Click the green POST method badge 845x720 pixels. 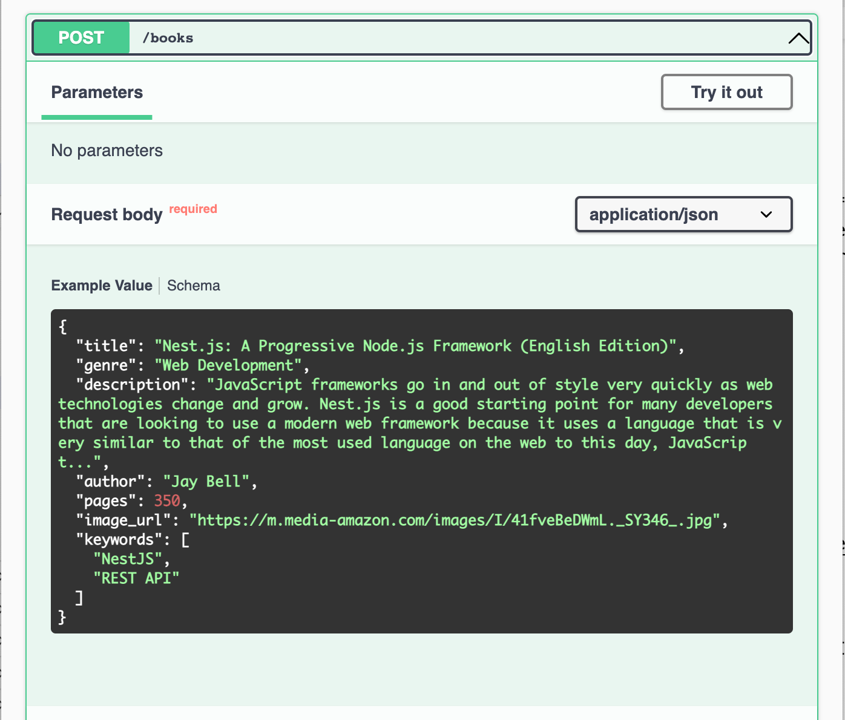81,38
